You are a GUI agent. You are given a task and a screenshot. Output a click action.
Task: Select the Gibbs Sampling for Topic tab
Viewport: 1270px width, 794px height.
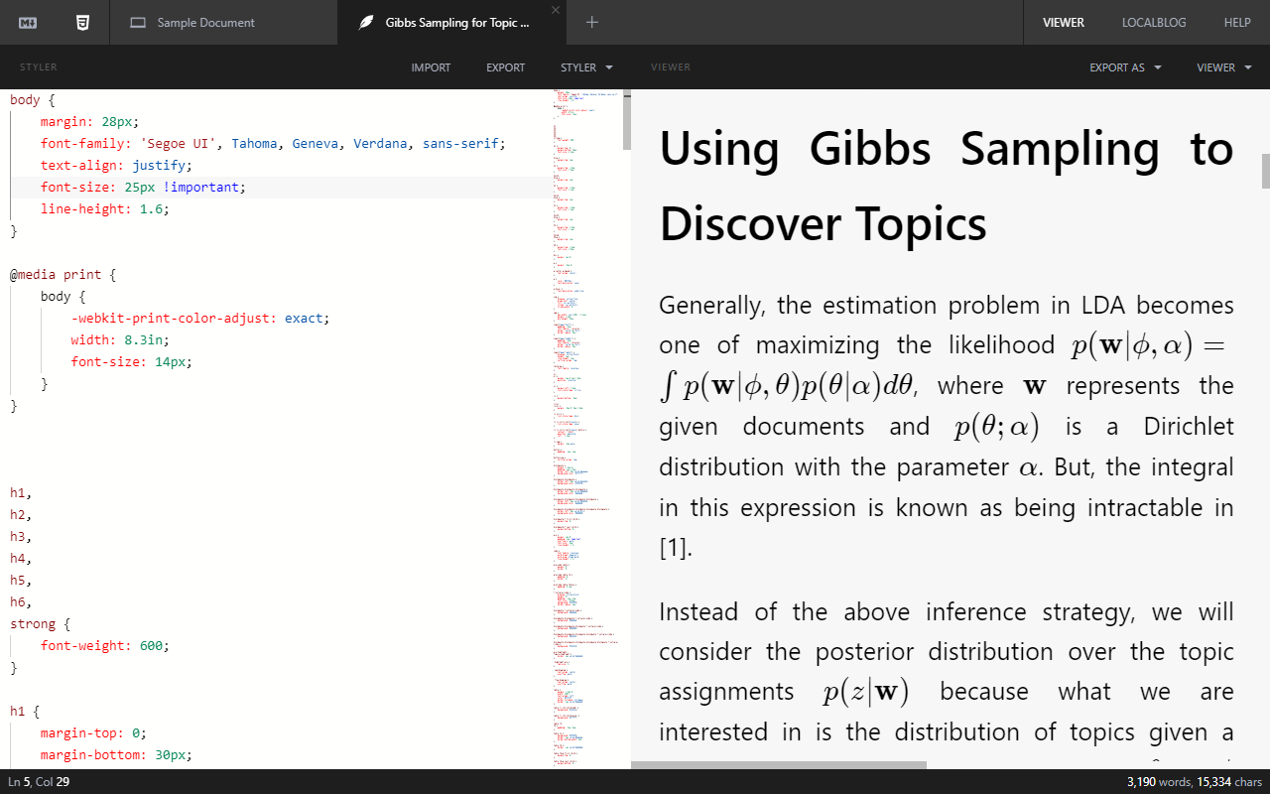[x=451, y=22]
